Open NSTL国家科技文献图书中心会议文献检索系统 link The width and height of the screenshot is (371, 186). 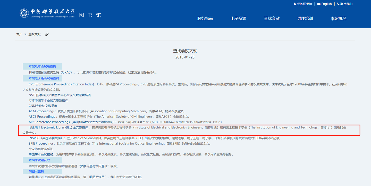(60, 95)
